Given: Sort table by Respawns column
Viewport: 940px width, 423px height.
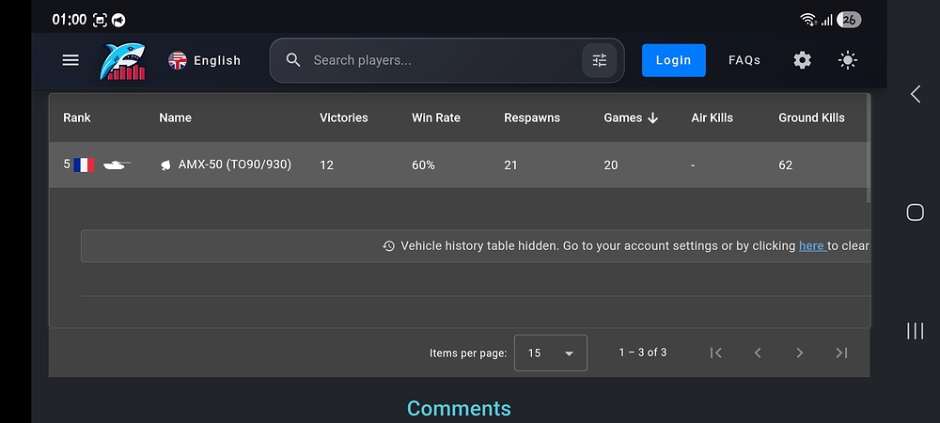Looking at the screenshot, I should [x=532, y=118].
